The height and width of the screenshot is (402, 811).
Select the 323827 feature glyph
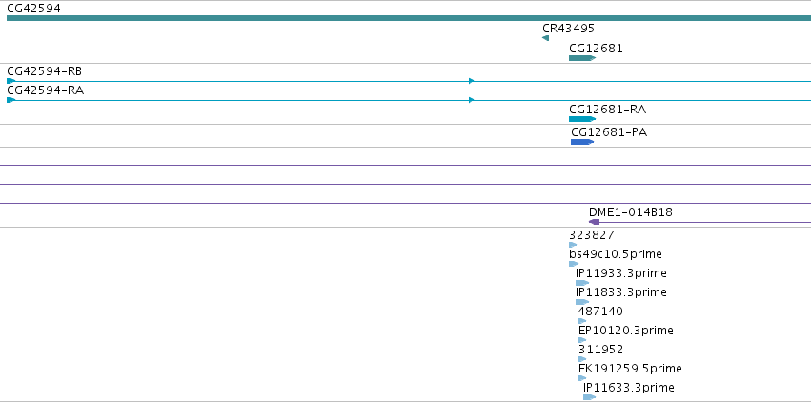573,245
